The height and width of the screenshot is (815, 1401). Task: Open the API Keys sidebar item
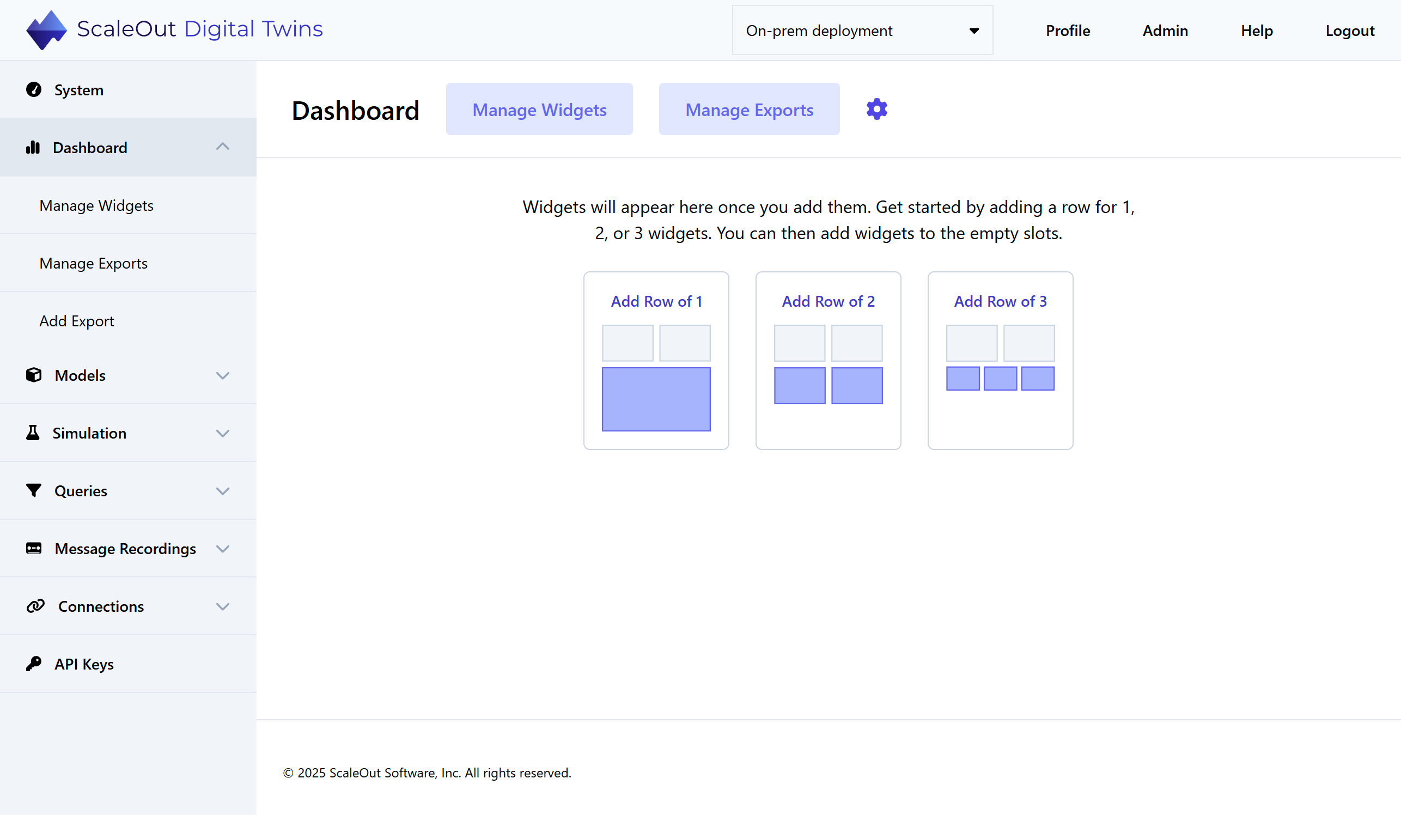[x=128, y=664]
